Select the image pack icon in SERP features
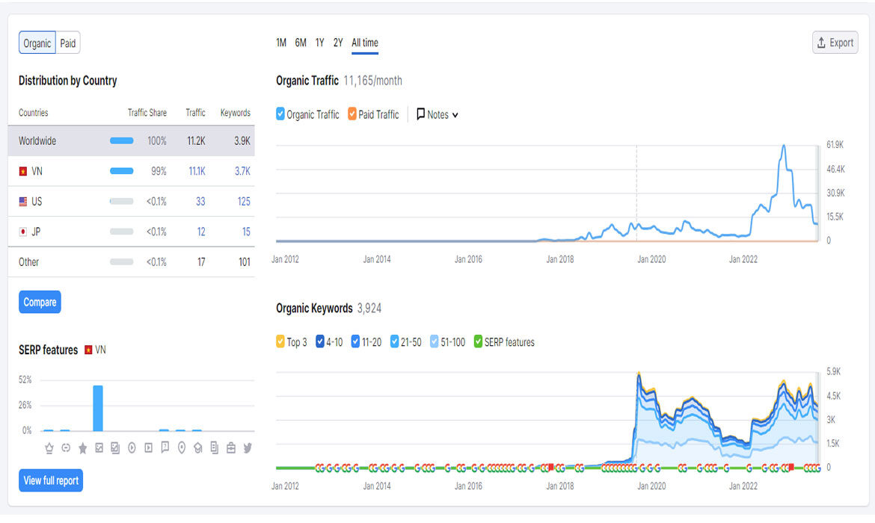The height and width of the screenshot is (523, 875). click(x=115, y=448)
